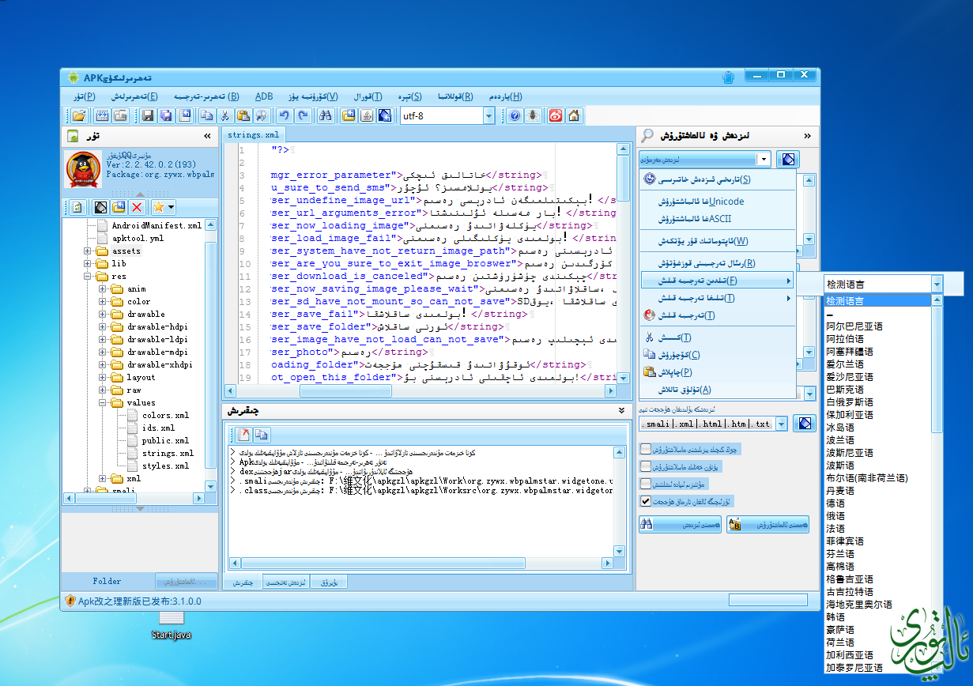Open the ADB menu
The image size is (973, 686).
pos(264,96)
